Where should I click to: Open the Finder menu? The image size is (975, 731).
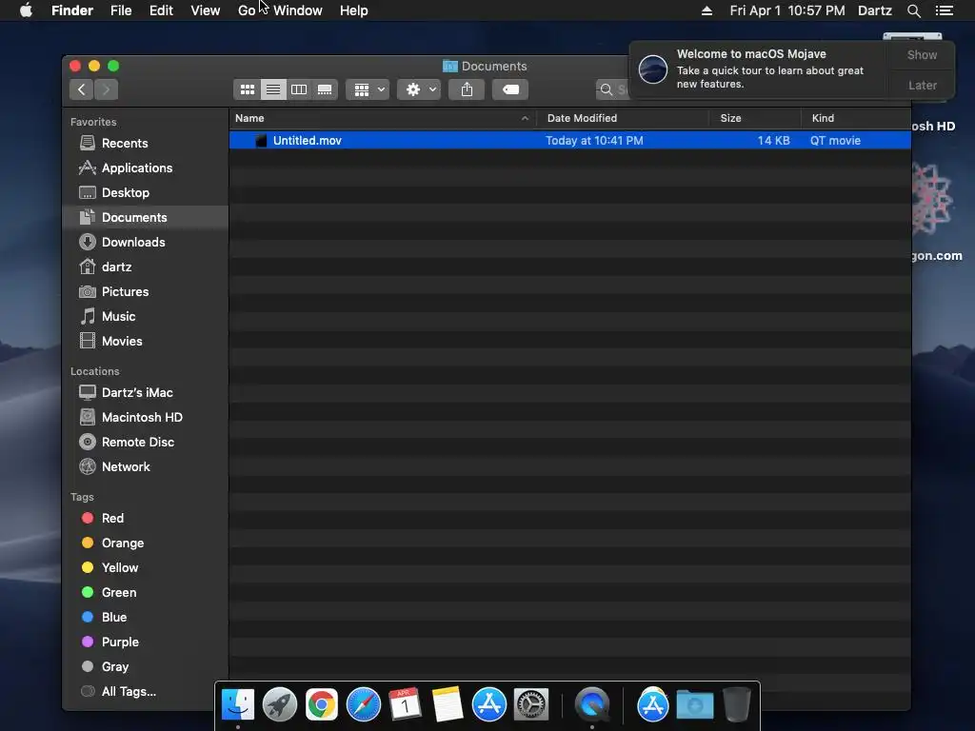click(x=72, y=10)
